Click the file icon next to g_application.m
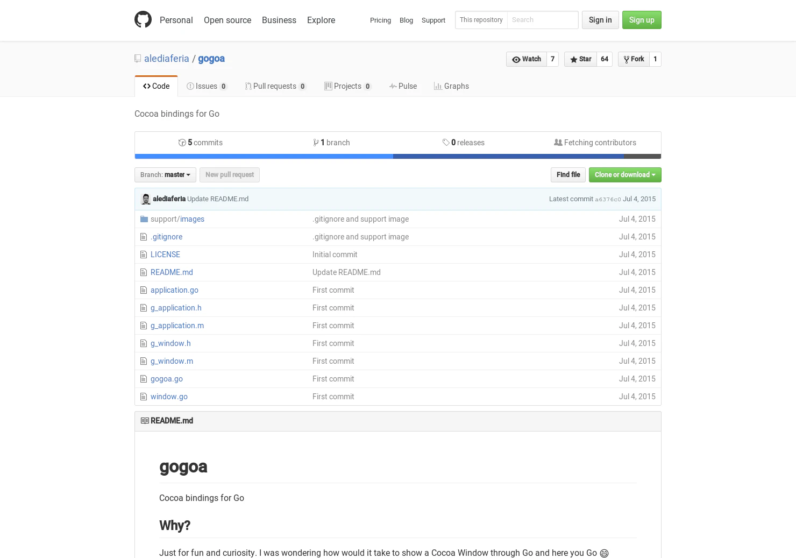The height and width of the screenshot is (558, 796). click(x=144, y=326)
